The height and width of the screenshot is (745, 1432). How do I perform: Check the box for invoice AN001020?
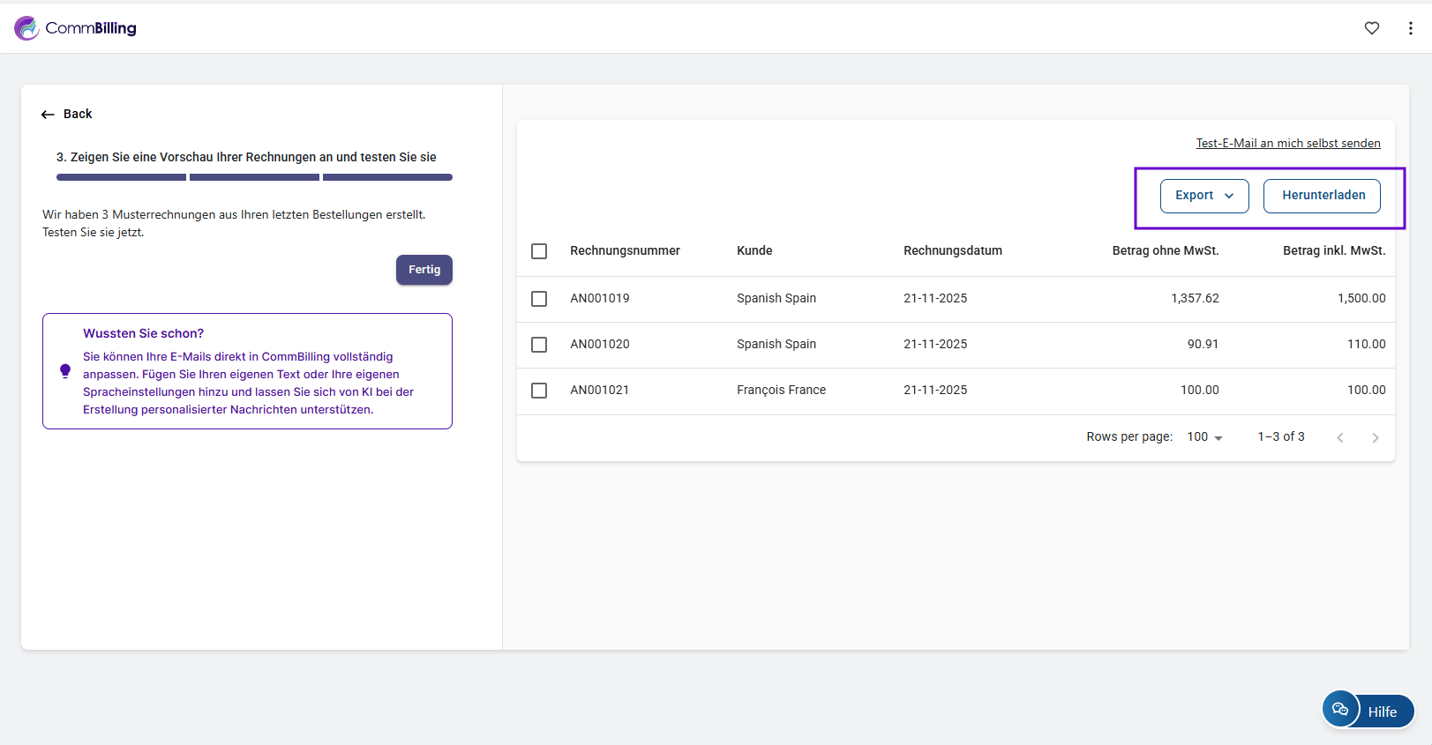point(539,345)
